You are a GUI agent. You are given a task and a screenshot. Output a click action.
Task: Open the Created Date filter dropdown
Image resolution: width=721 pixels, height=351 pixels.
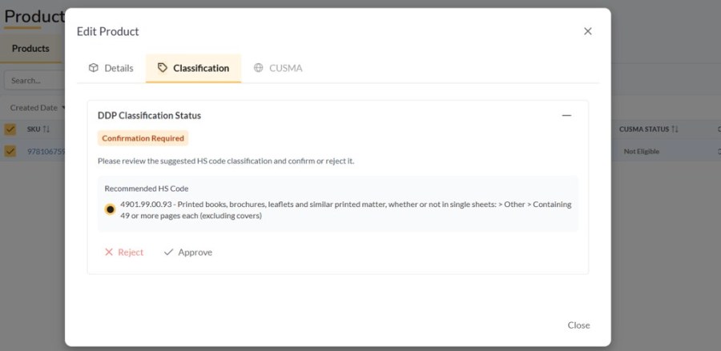pyautogui.click(x=38, y=108)
